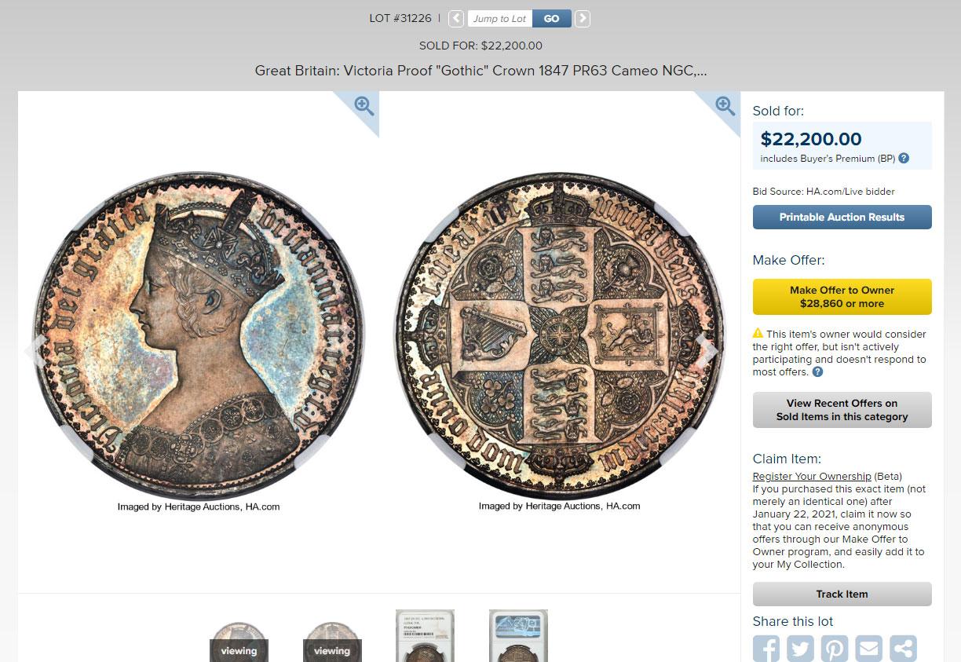Screen dimensions: 961x662
Task: Select the NGC slab front thumbnail
Action: click(425, 635)
